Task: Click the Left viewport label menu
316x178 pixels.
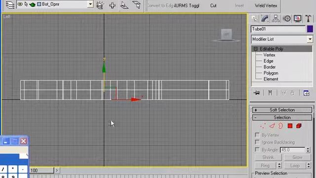Action: point(6,17)
